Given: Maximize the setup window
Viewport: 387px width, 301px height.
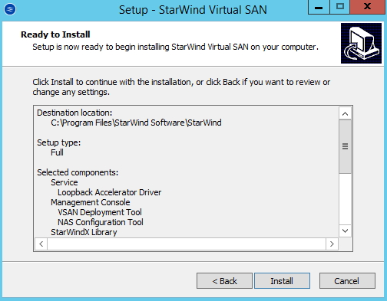Looking at the screenshot, I should tap(339, 7).
